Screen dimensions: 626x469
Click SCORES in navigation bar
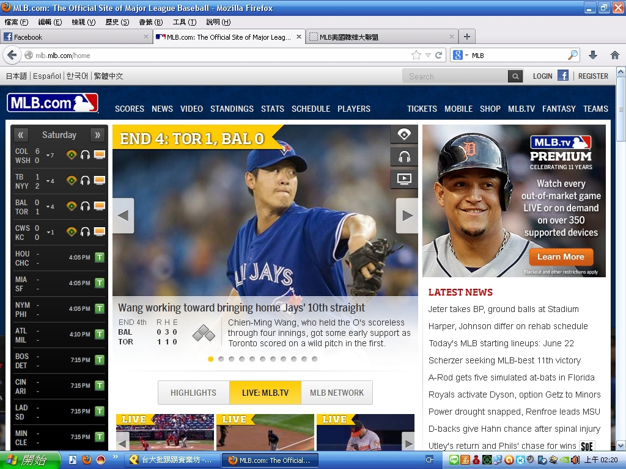pos(130,109)
